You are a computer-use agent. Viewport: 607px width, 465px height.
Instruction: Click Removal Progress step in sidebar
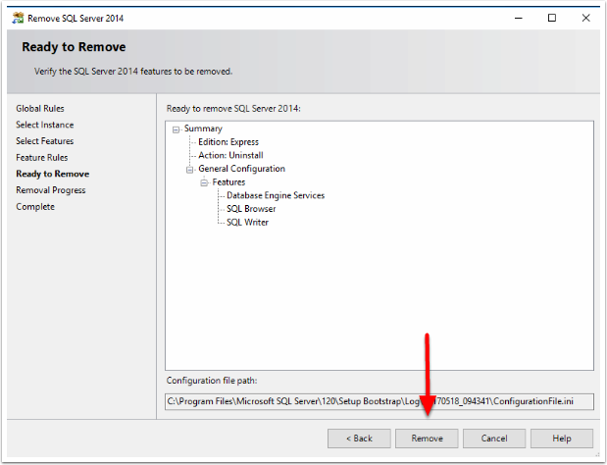[x=51, y=190]
